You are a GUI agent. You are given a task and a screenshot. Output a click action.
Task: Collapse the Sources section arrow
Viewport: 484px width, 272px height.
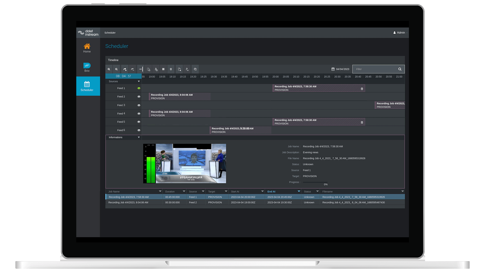pos(139,81)
